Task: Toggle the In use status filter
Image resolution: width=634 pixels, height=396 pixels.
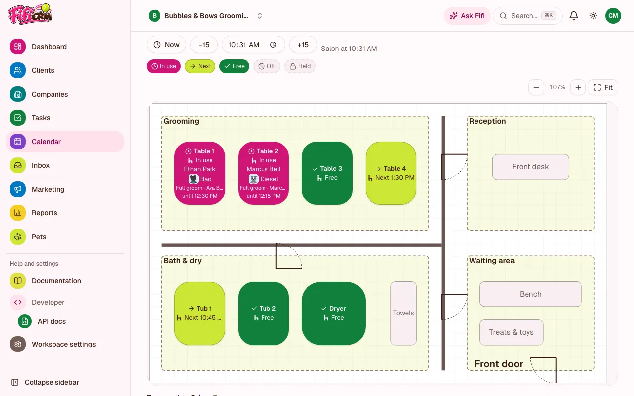Action: [163, 66]
